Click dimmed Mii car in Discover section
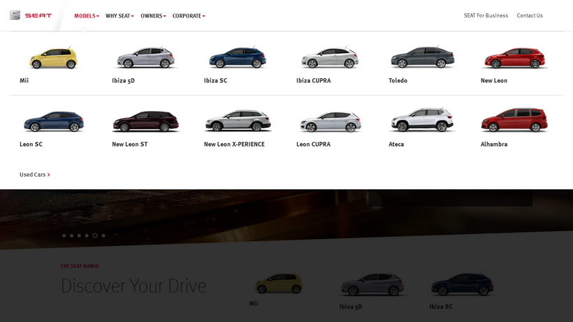 tap(279, 284)
